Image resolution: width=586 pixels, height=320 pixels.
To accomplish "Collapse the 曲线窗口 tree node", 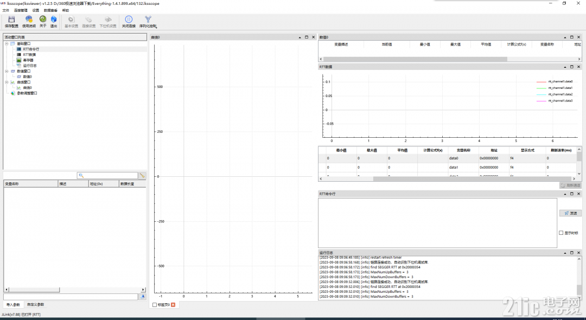I will pos(7,82).
